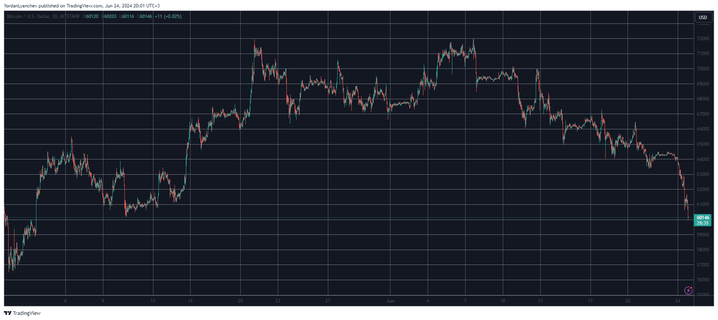The image size is (718, 320).
Task: Click the open value O60120 in legend
Action: coord(91,16)
